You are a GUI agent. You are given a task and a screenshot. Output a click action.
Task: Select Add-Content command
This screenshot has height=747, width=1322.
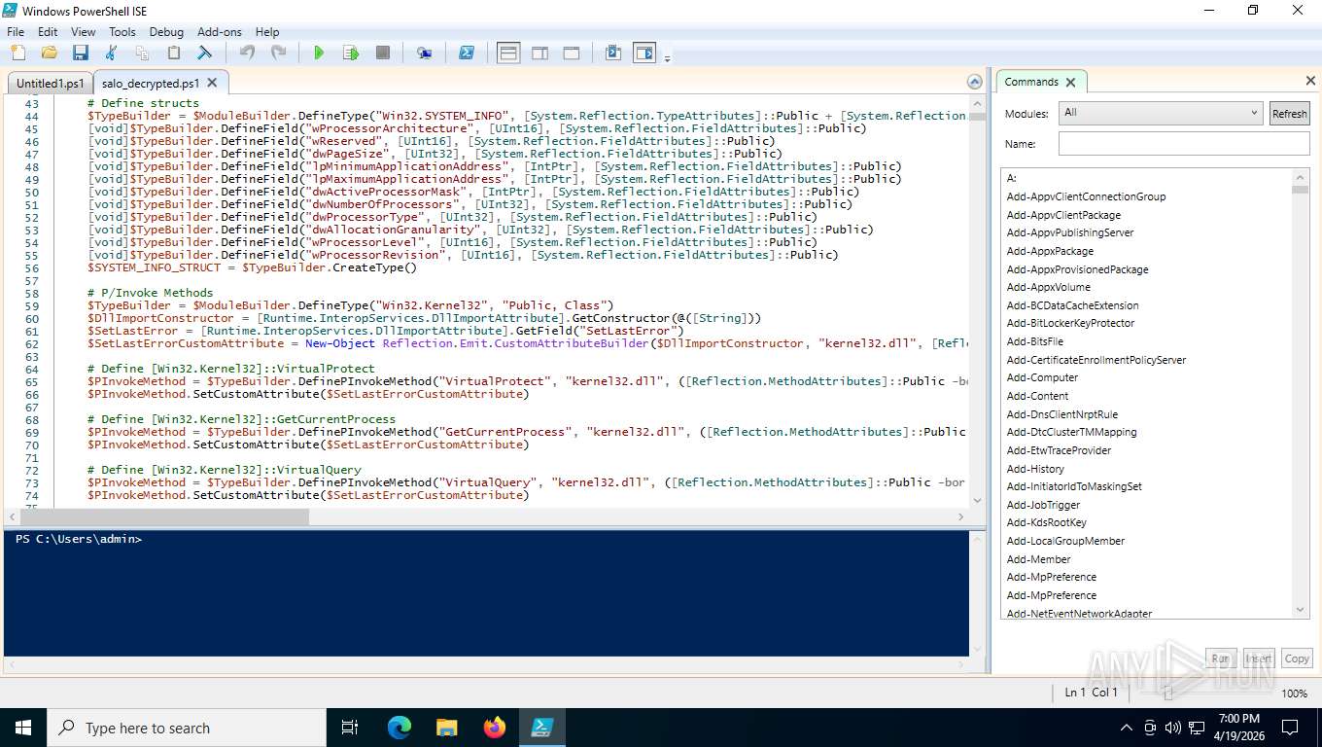pyautogui.click(x=1037, y=396)
